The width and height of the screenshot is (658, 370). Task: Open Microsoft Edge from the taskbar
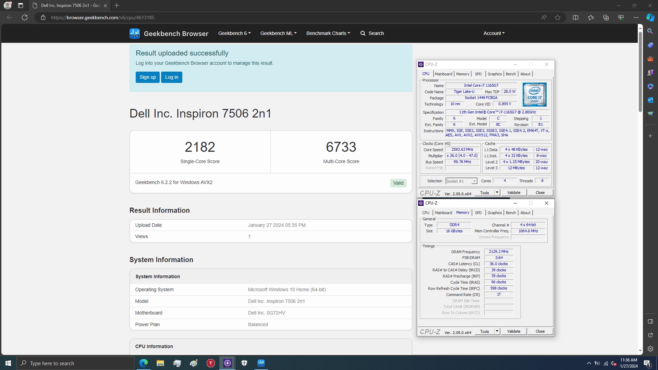(x=143, y=363)
